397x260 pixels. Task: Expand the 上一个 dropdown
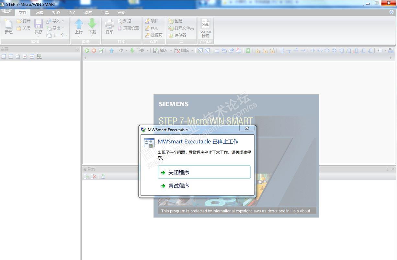(66, 35)
